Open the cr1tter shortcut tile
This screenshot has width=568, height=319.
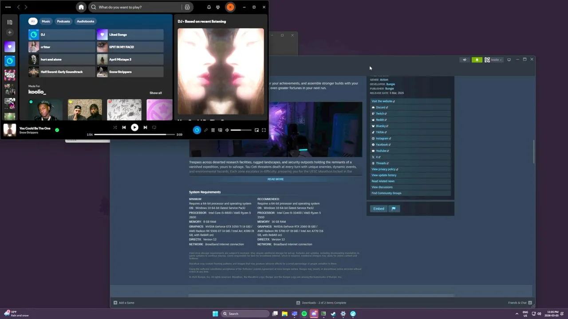click(62, 47)
